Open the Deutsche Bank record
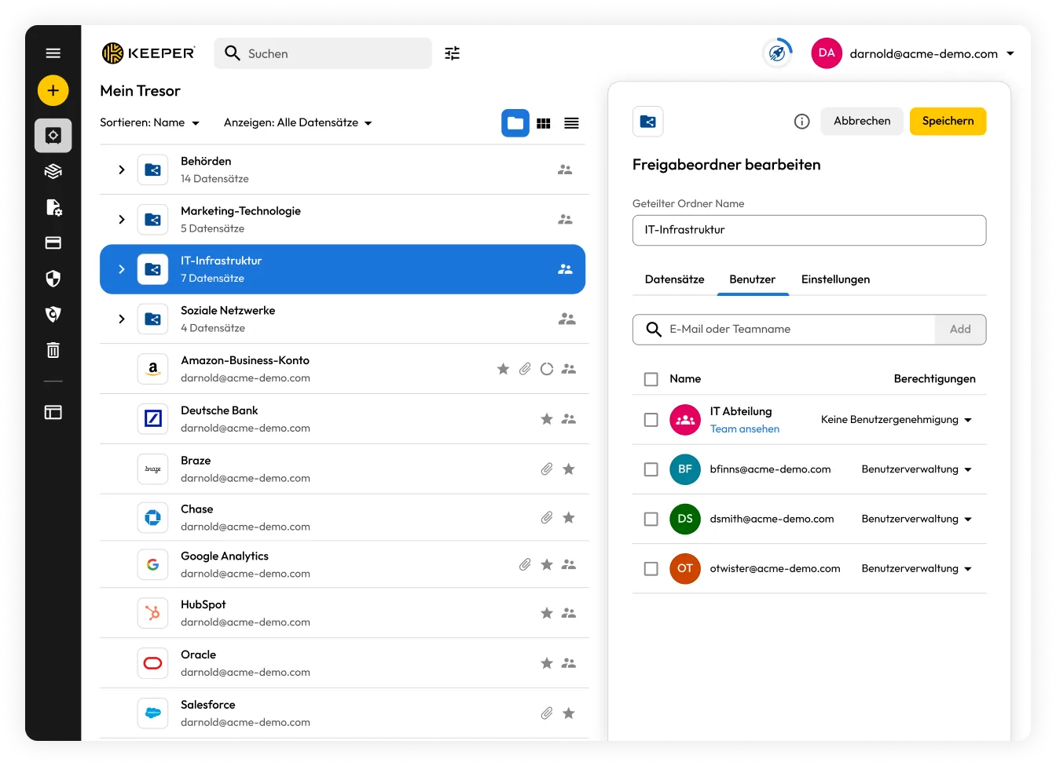The height and width of the screenshot is (766, 1056). click(x=343, y=419)
